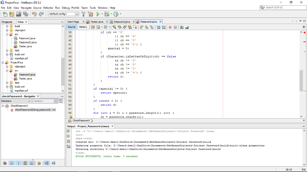The height and width of the screenshot is (172, 307).
Task: Click the Find Selection magnifier icon
Action: pos(115,27)
